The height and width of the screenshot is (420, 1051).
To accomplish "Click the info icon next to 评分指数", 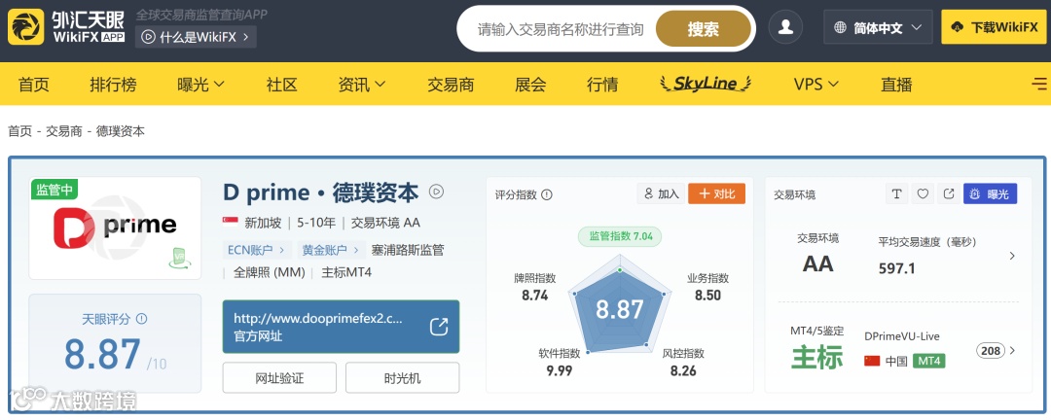I will [547, 194].
